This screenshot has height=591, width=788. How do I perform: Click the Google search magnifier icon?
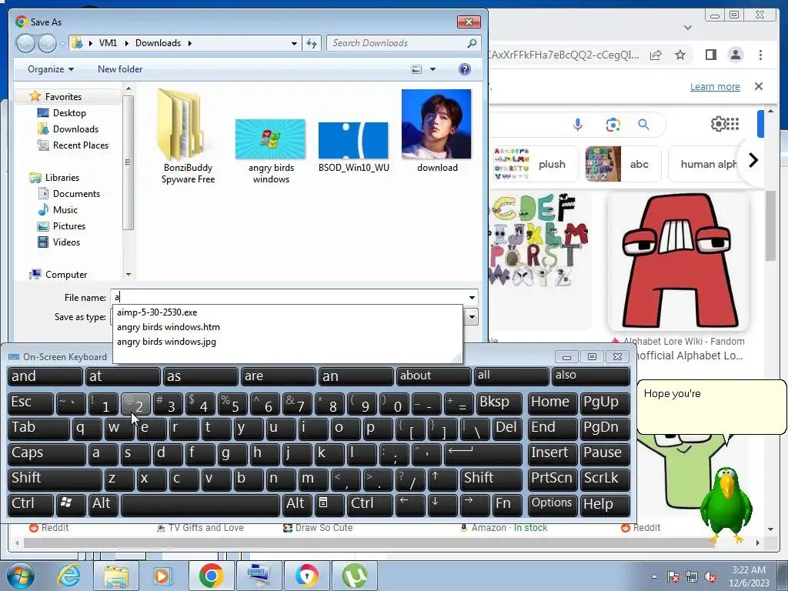643,124
